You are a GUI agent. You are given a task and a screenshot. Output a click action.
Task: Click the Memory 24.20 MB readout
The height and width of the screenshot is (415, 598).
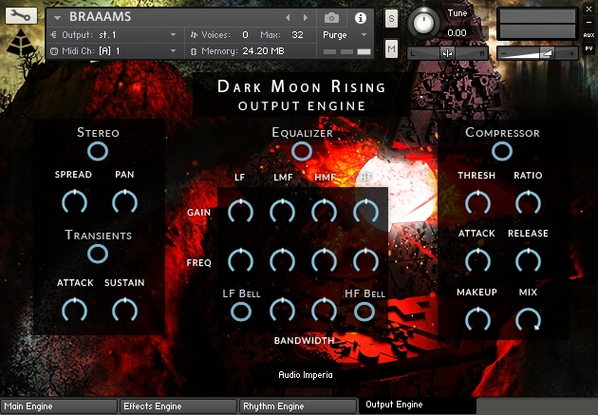click(x=263, y=51)
